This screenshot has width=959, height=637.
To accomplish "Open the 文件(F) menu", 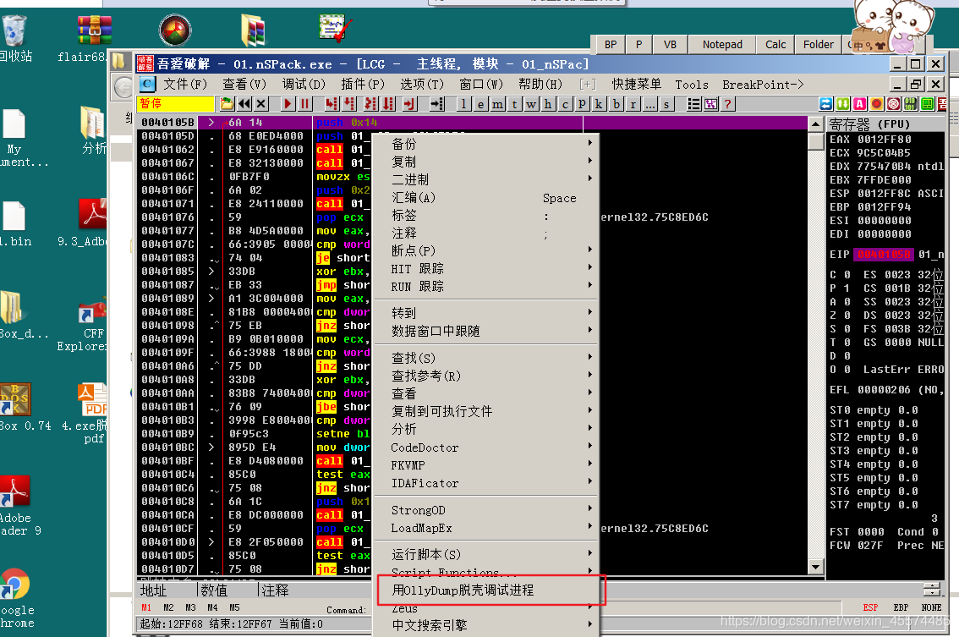I will (184, 84).
